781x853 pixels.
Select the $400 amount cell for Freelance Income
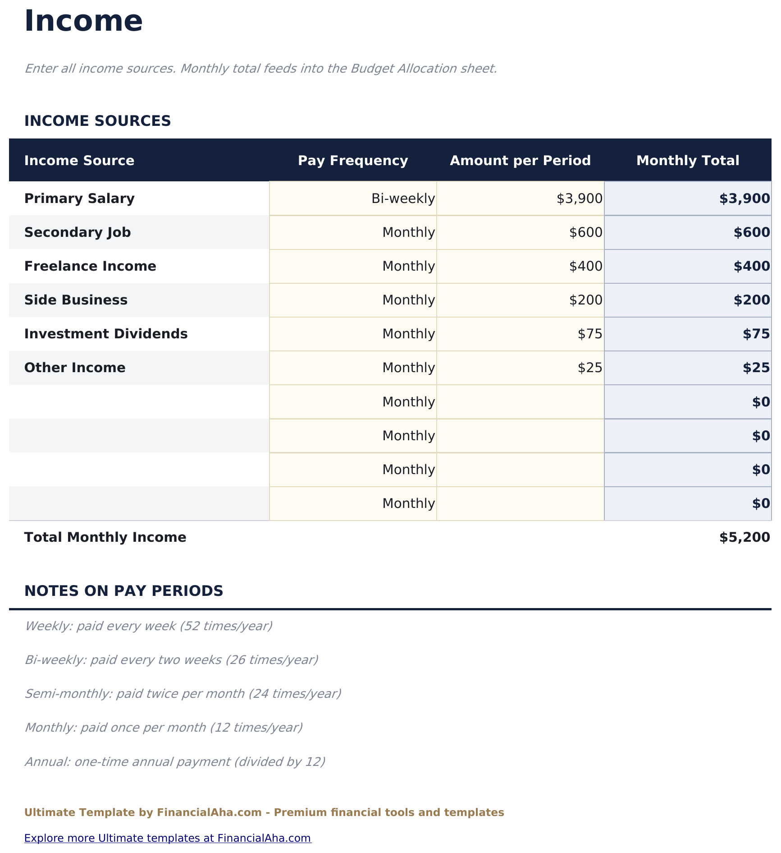[x=521, y=266]
